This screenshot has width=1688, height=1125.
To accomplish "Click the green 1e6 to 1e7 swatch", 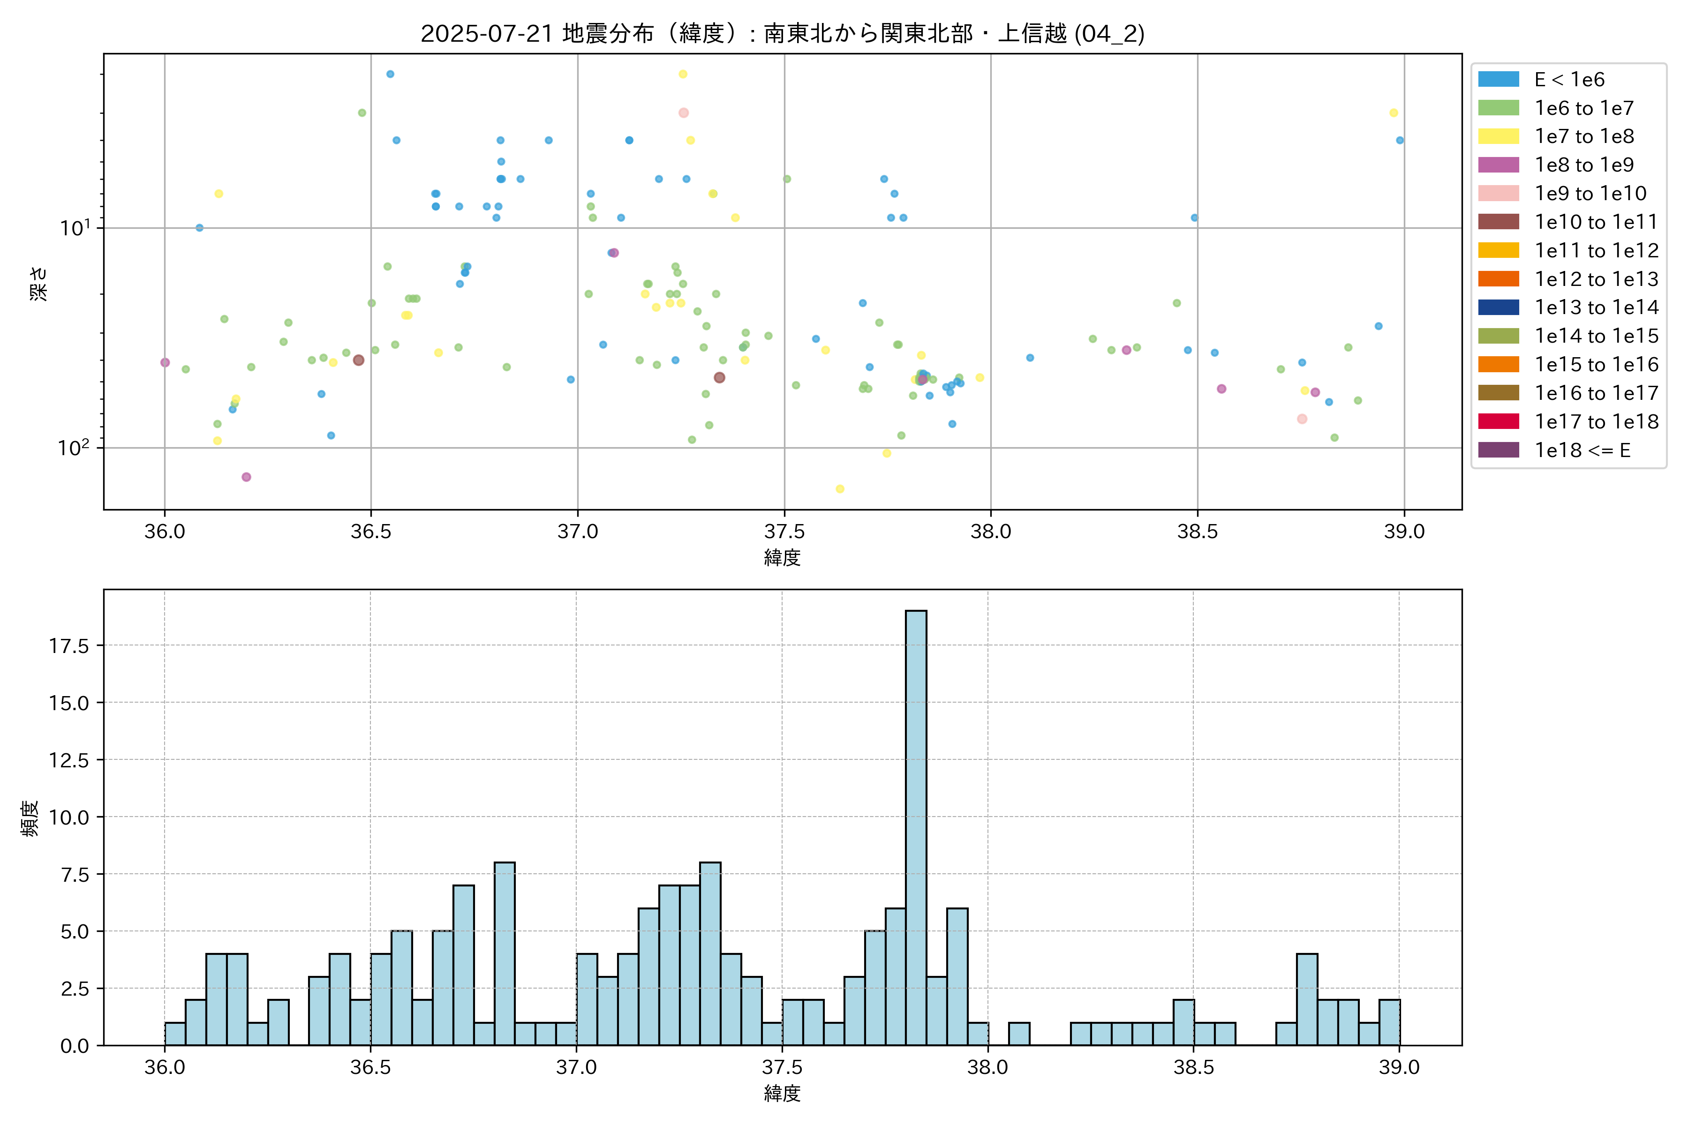I will pyautogui.click(x=1499, y=108).
